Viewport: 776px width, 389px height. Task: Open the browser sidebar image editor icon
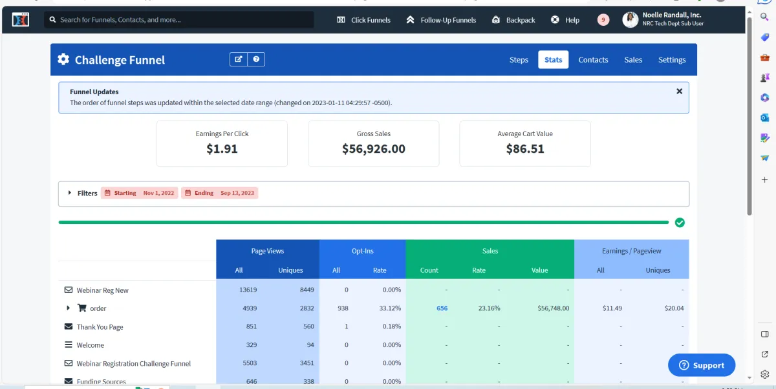[764, 137]
